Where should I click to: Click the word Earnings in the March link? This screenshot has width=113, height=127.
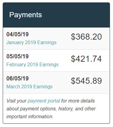click(x=43, y=87)
